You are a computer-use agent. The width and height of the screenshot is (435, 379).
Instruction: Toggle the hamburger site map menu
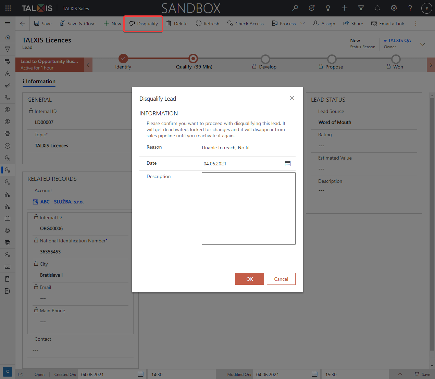pos(8,24)
